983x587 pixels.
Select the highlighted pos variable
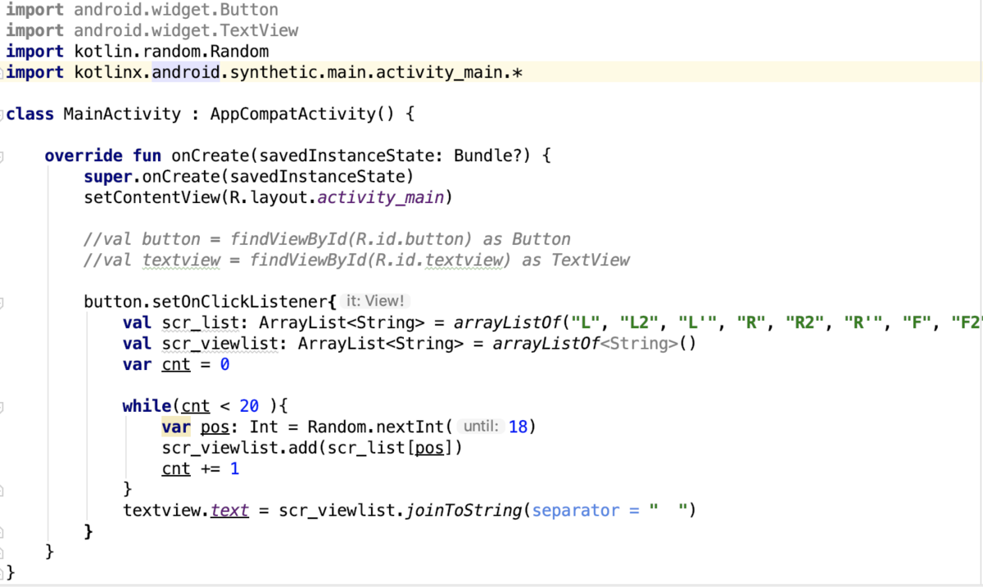(x=214, y=426)
